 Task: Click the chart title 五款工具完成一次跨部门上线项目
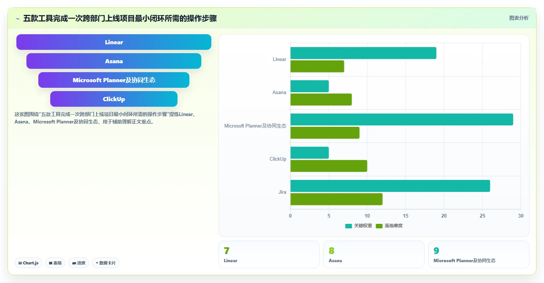tap(120, 18)
